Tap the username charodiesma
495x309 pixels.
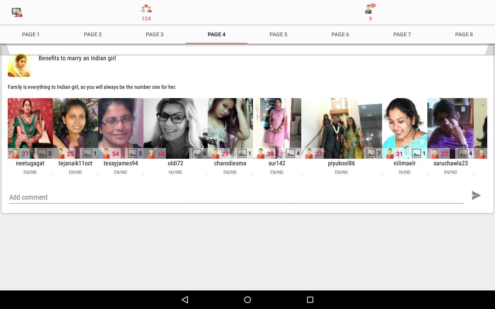tap(230, 163)
